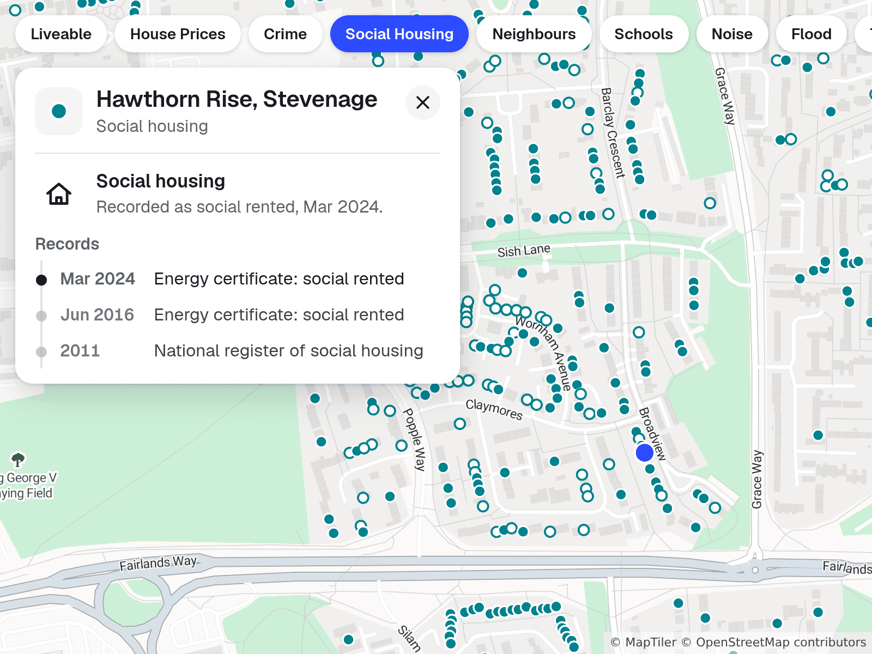This screenshot has width=872, height=654.
Task: Select the 2011 record bullet
Action: [41, 352]
